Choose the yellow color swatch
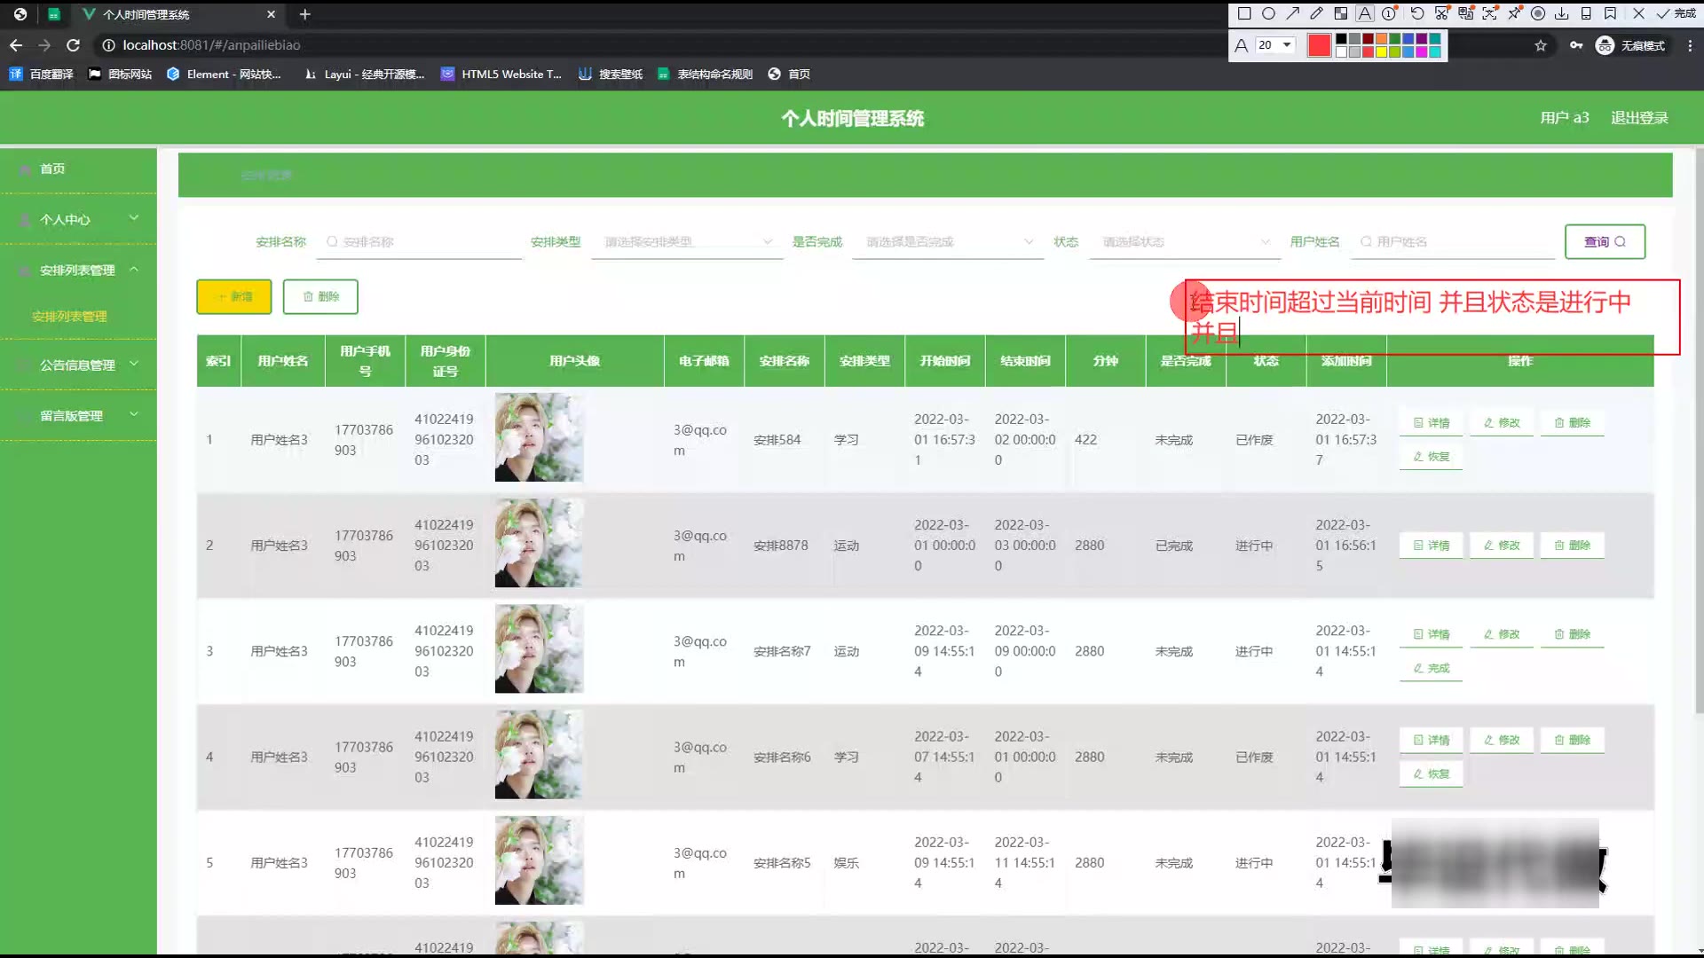 click(1382, 51)
